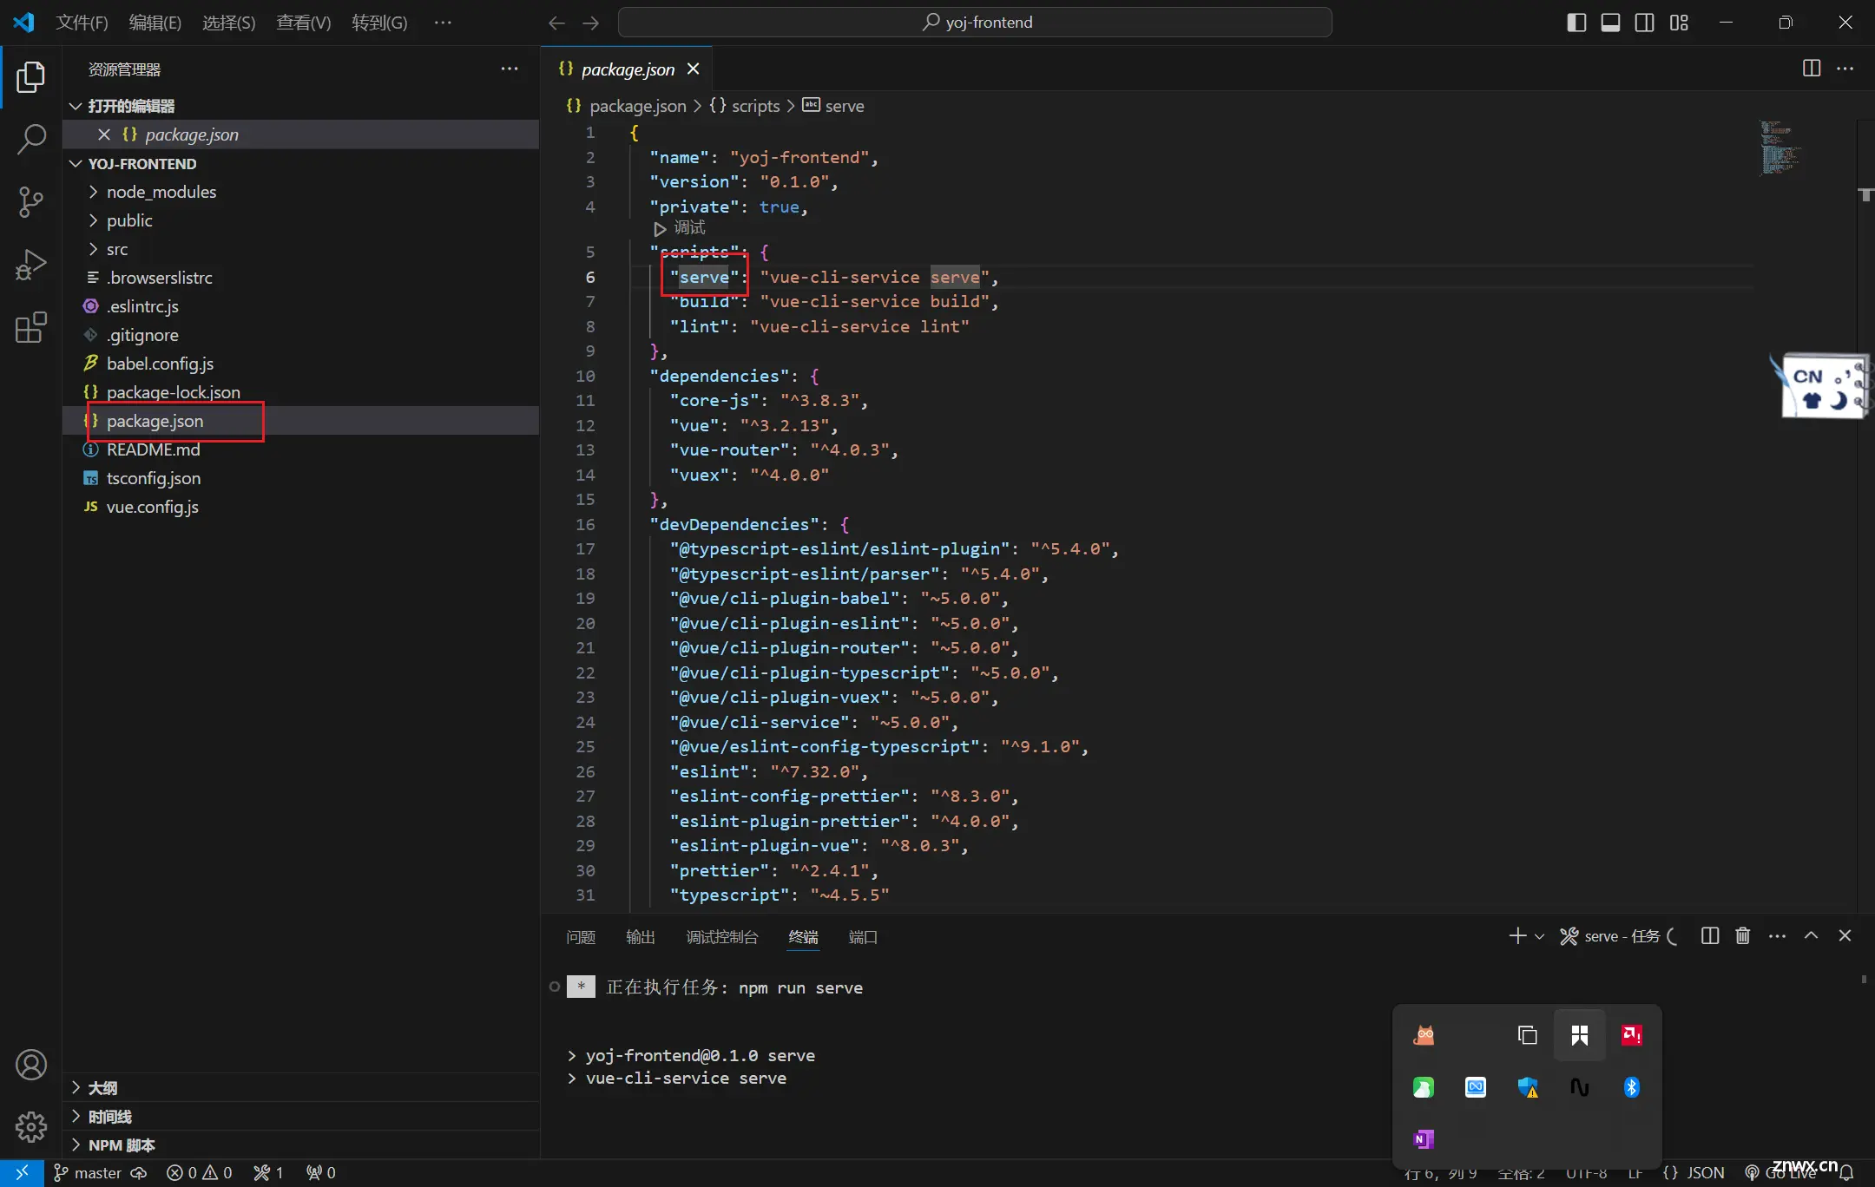The width and height of the screenshot is (1875, 1187).
Task: Close the package.json editor tab
Action: pos(693,69)
